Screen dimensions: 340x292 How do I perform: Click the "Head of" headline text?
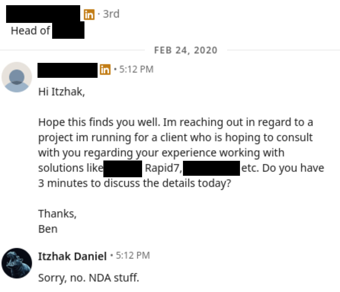click(30, 31)
